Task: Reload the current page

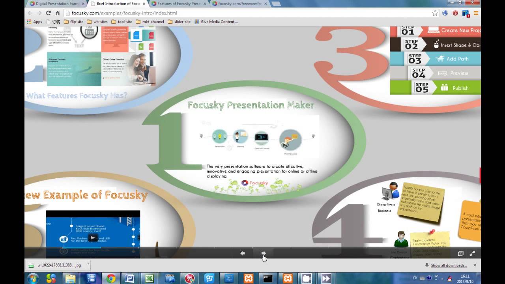Action: coord(49,13)
